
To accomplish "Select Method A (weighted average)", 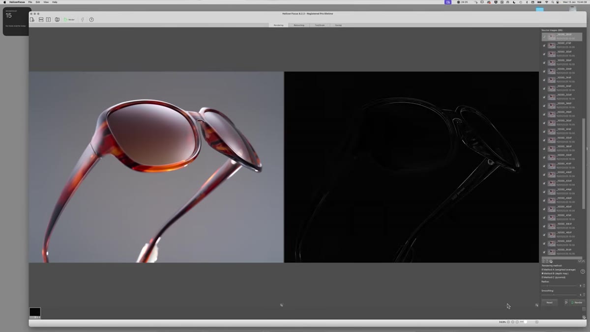I will pos(559,270).
